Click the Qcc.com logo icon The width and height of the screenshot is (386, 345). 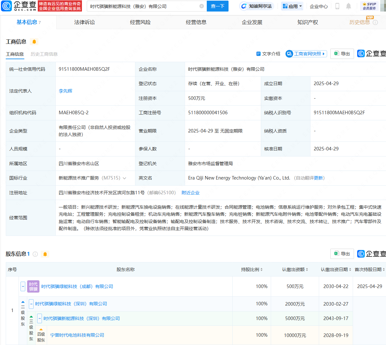tap(6, 6)
